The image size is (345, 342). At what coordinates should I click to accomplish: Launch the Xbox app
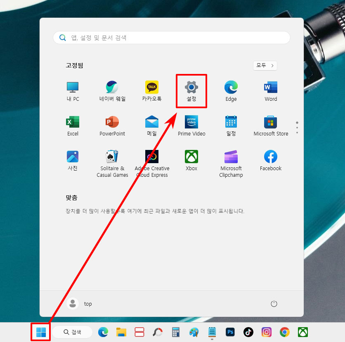pyautogui.click(x=191, y=157)
